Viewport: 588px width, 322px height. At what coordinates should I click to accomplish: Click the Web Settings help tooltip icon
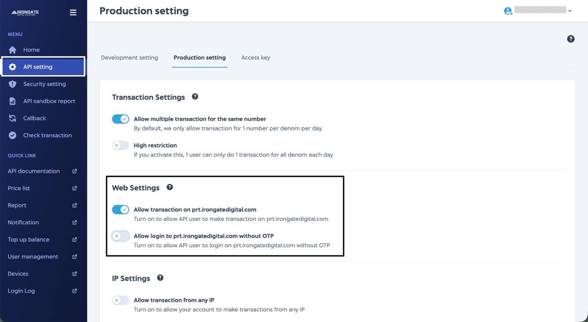coord(170,187)
